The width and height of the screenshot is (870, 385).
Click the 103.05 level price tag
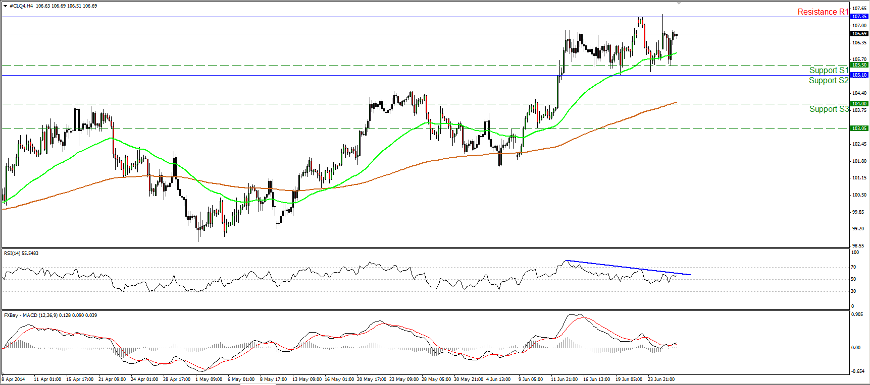859,129
